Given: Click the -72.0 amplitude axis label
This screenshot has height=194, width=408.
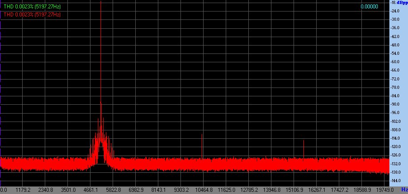Looking at the screenshot, I should (x=395, y=79).
